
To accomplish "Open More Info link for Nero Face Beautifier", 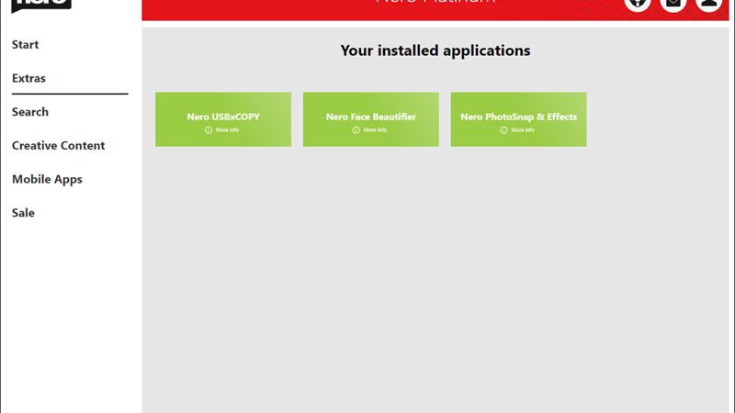I will coord(375,130).
